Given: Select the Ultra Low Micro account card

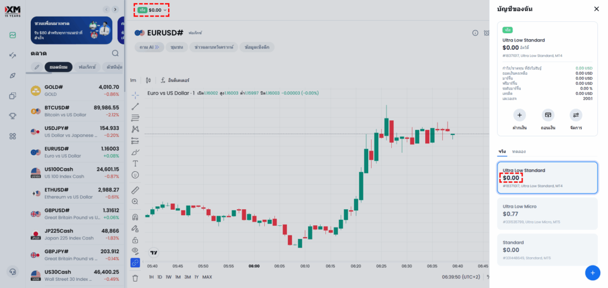Looking at the screenshot, I should 547,213.
